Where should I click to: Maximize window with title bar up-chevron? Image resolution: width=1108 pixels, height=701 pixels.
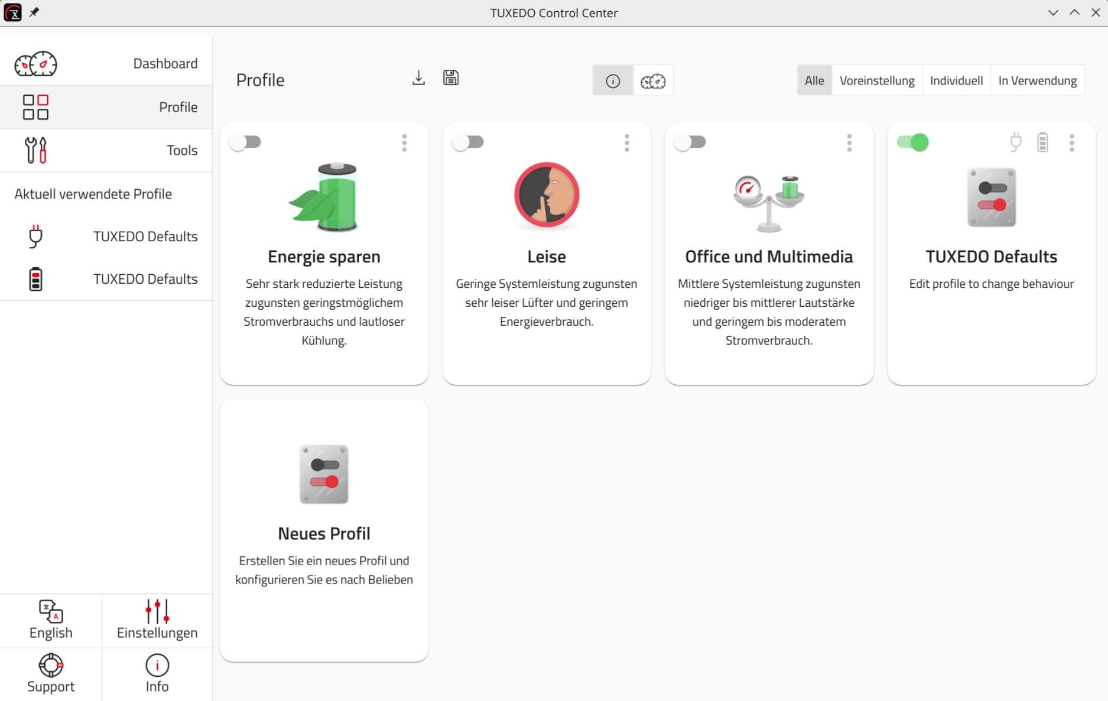point(1074,12)
